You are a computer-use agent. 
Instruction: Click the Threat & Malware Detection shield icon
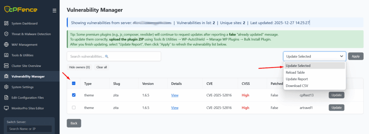(x=6, y=34)
